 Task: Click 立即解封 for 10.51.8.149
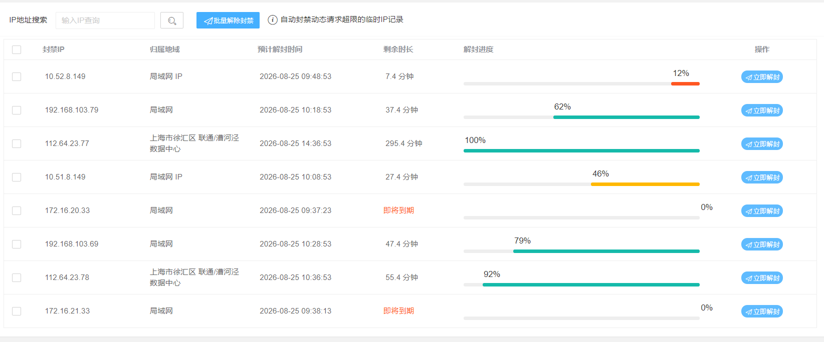[762, 177]
